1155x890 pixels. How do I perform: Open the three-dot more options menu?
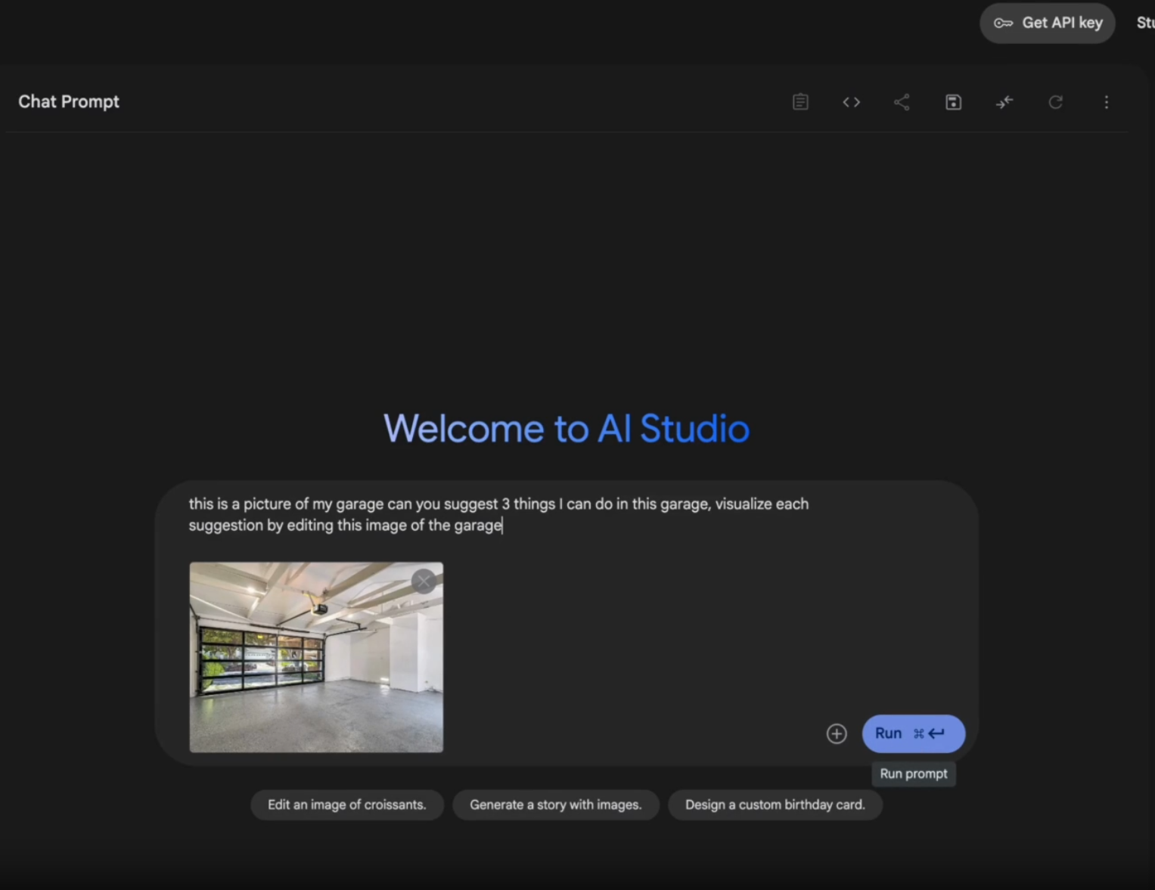pyautogui.click(x=1106, y=102)
